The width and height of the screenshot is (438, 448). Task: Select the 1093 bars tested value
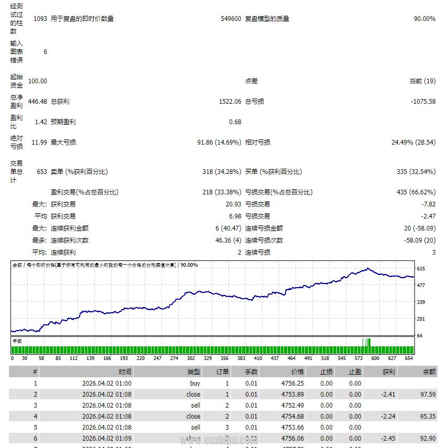pos(40,19)
